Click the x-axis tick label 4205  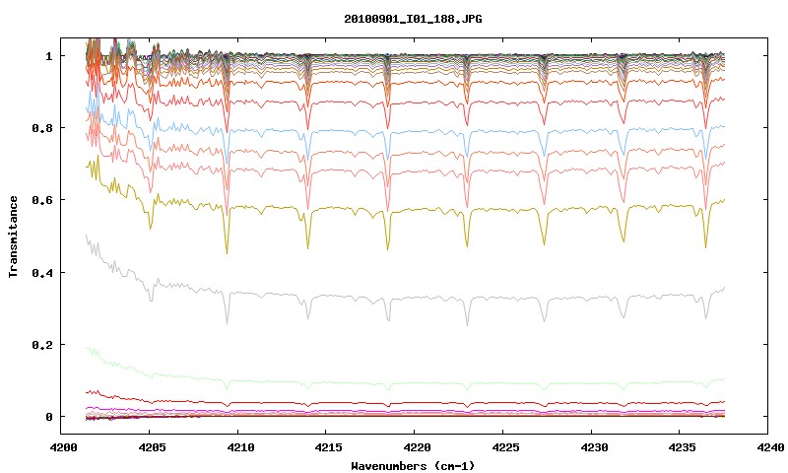[x=154, y=447]
